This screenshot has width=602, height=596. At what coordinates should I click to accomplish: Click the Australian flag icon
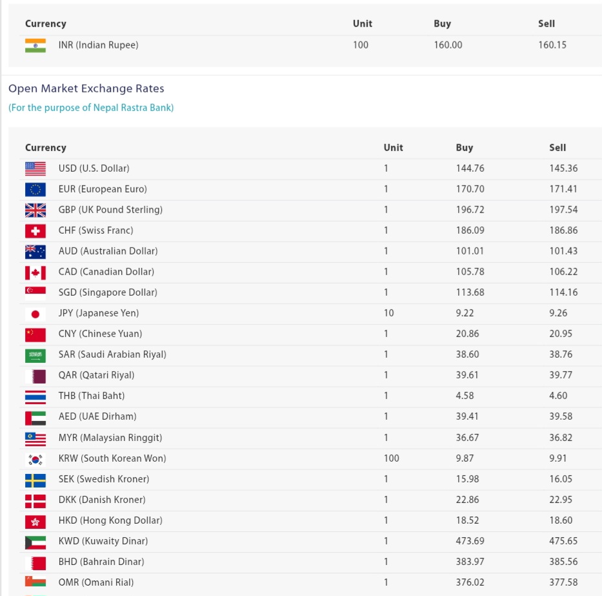[x=35, y=251]
